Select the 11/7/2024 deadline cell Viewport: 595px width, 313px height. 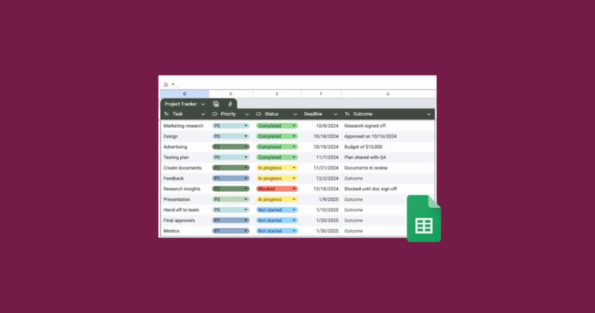coord(321,157)
